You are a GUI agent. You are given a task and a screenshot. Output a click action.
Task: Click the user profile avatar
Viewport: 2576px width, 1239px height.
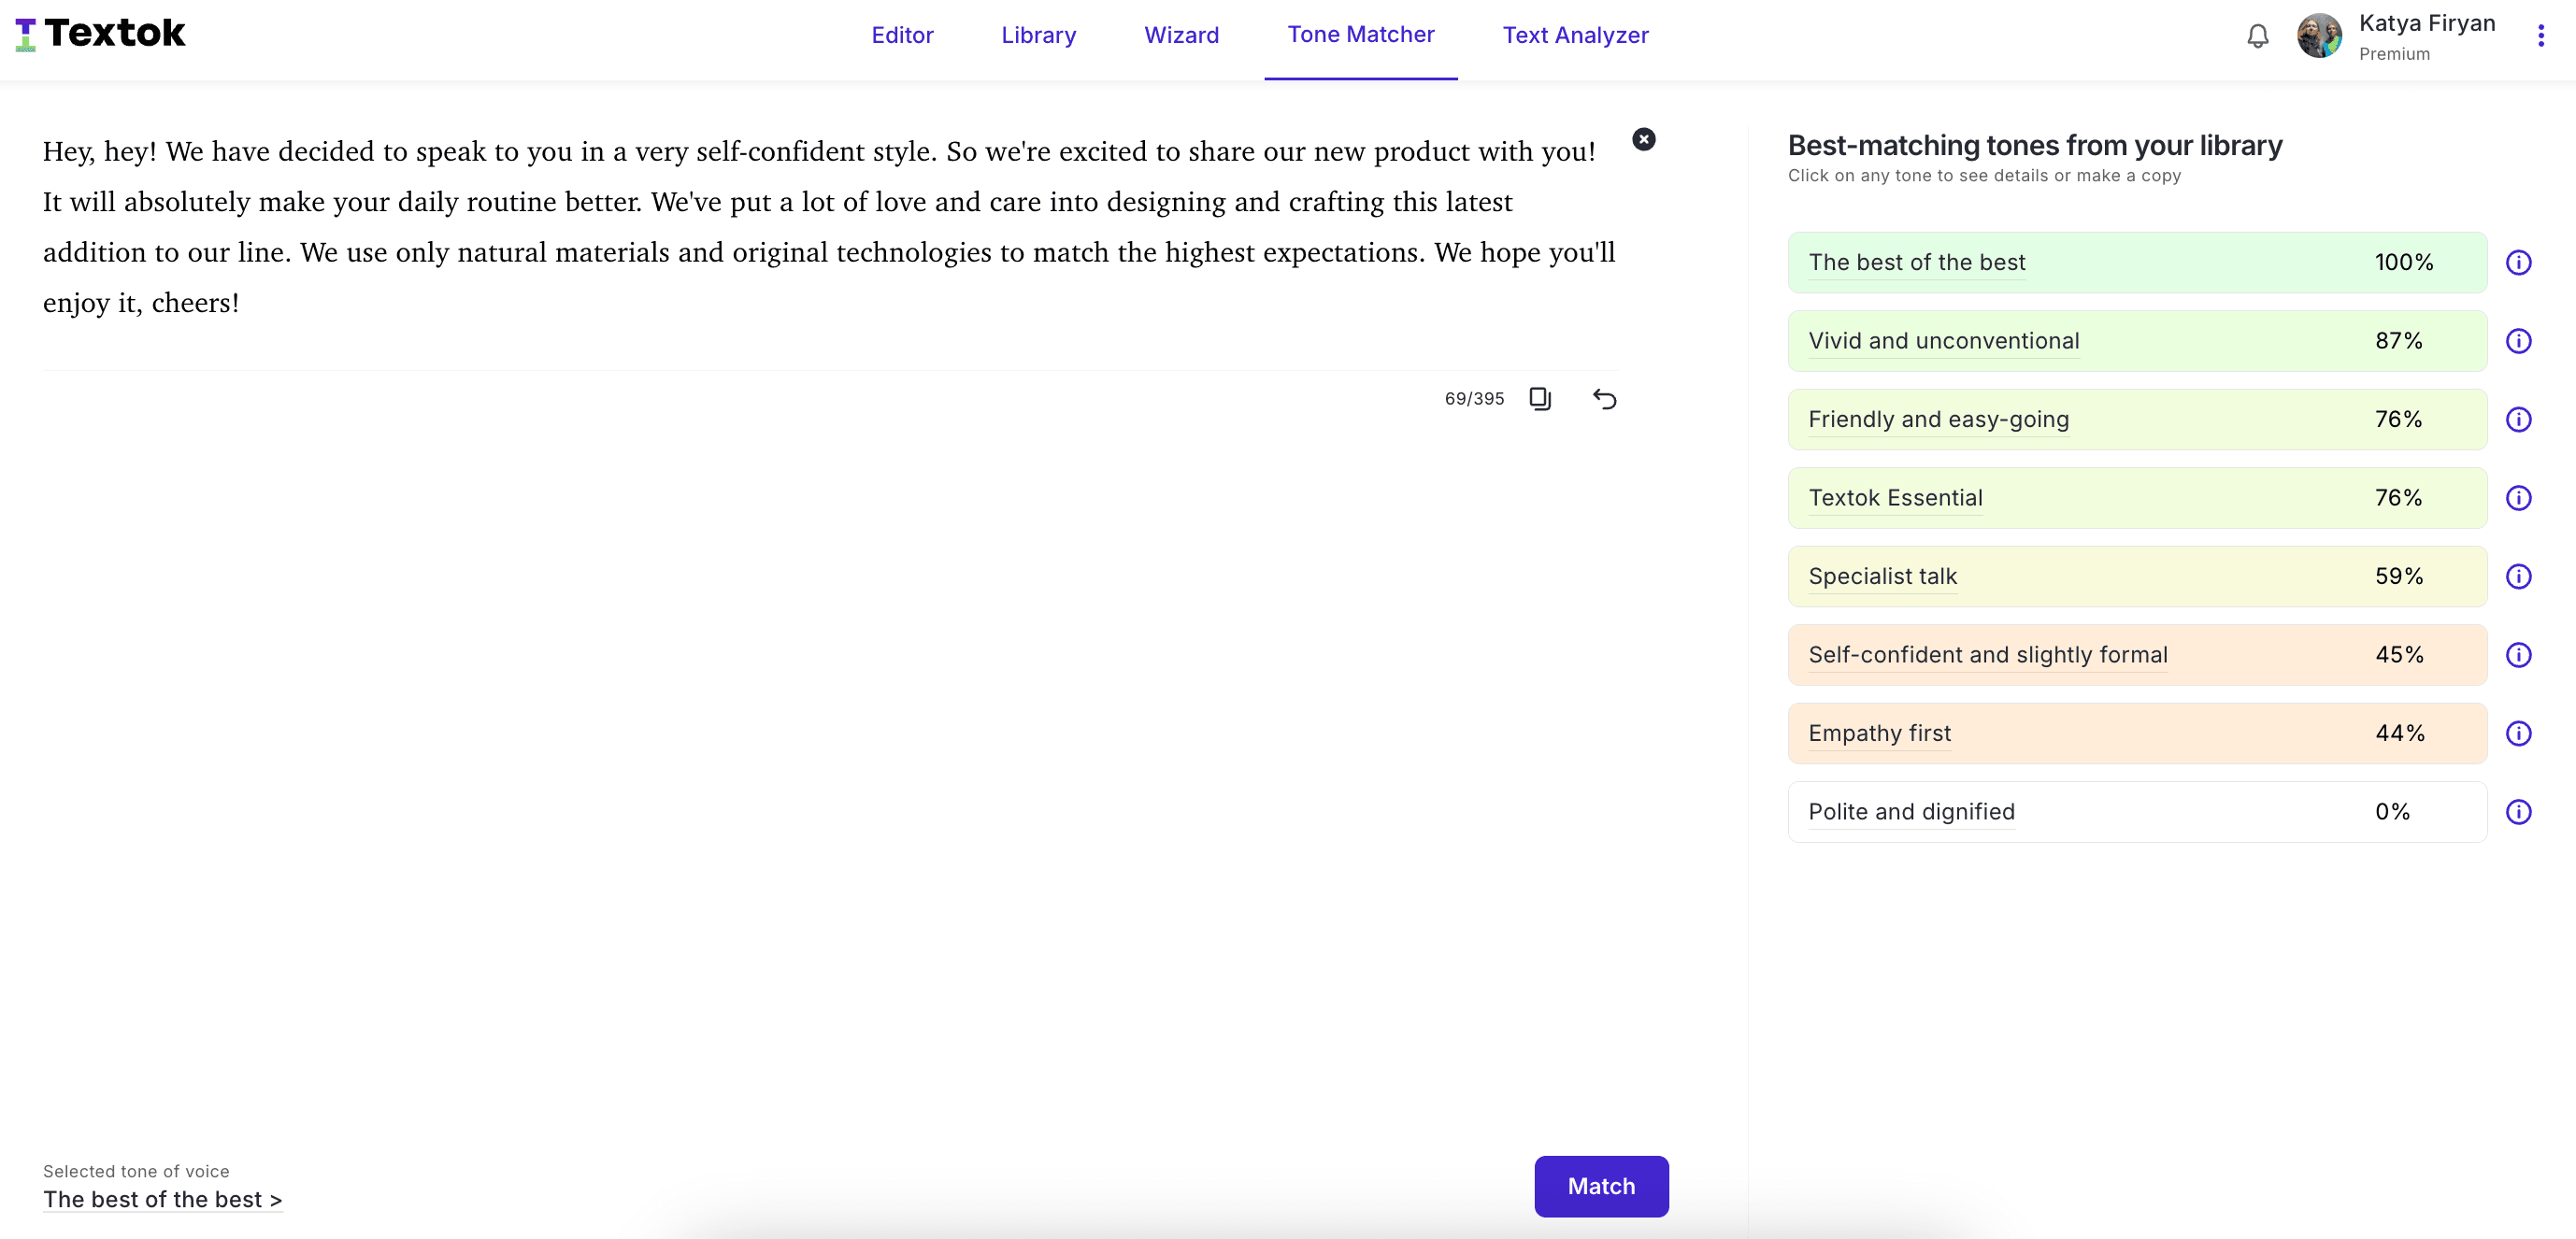coord(2323,36)
